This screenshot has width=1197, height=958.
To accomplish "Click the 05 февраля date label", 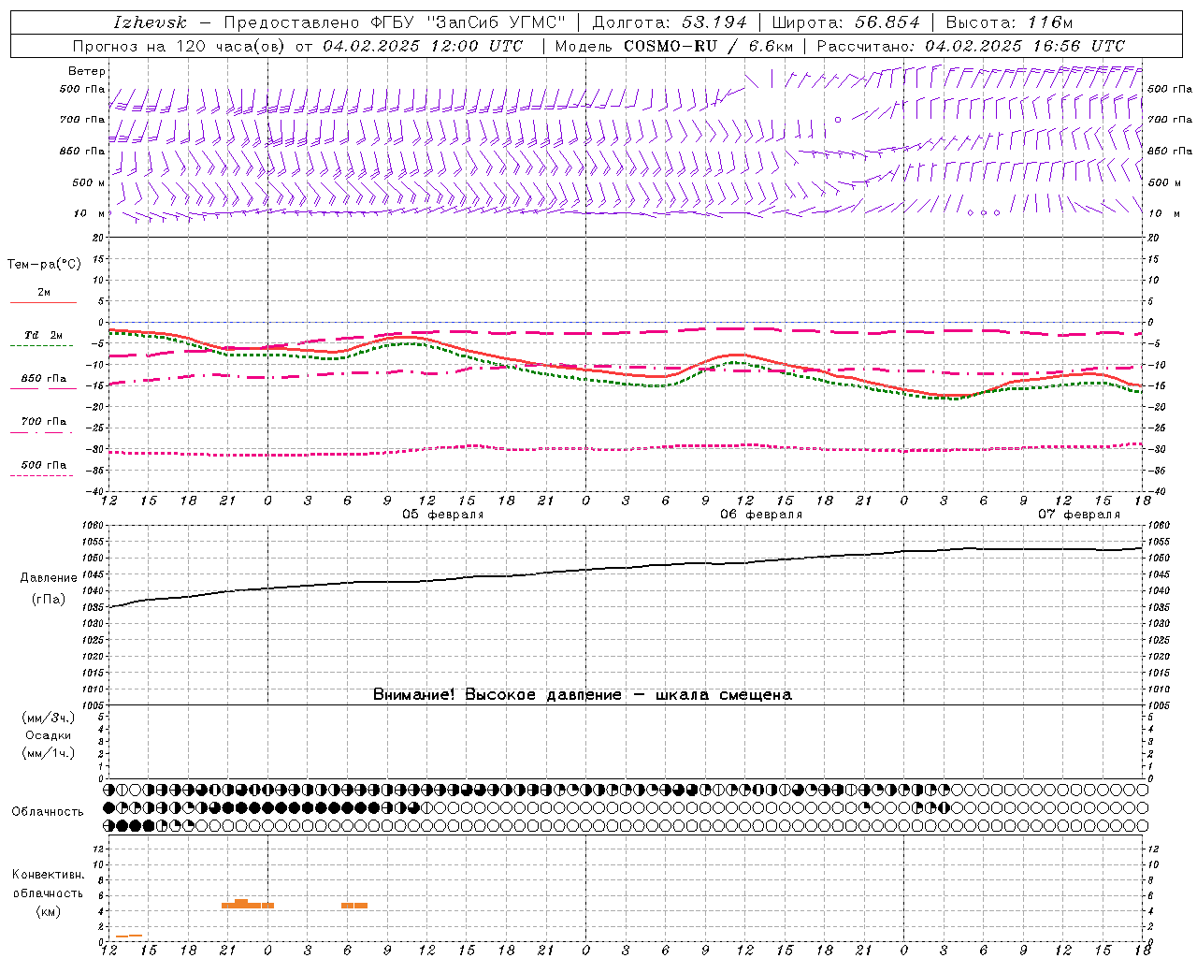I will pos(443,515).
